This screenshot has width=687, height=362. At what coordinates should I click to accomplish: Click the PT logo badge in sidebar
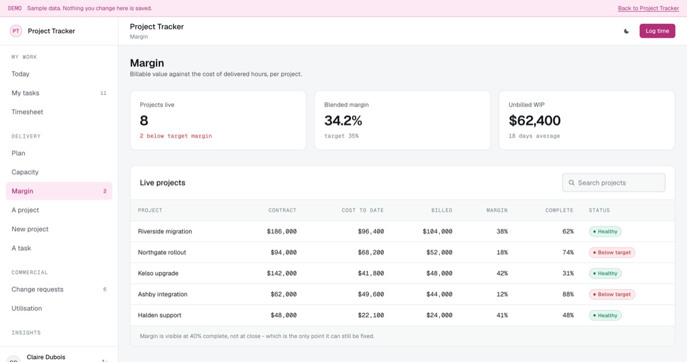(16, 31)
